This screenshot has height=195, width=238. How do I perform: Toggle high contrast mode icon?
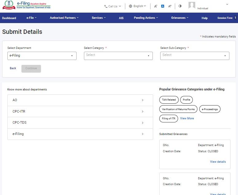tap(180, 6)
